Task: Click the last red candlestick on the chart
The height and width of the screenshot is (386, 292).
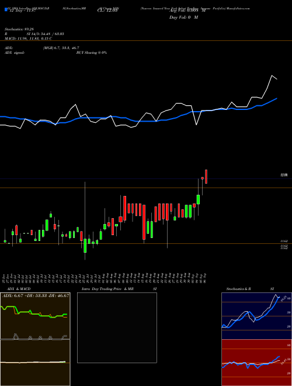Action: 206,177
